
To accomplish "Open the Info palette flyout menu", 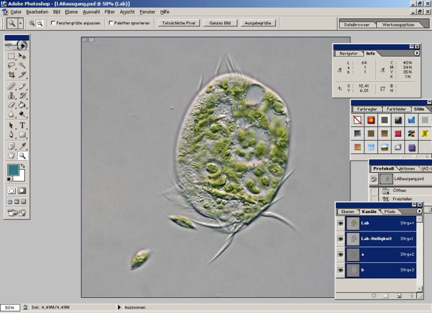I will click(416, 53).
